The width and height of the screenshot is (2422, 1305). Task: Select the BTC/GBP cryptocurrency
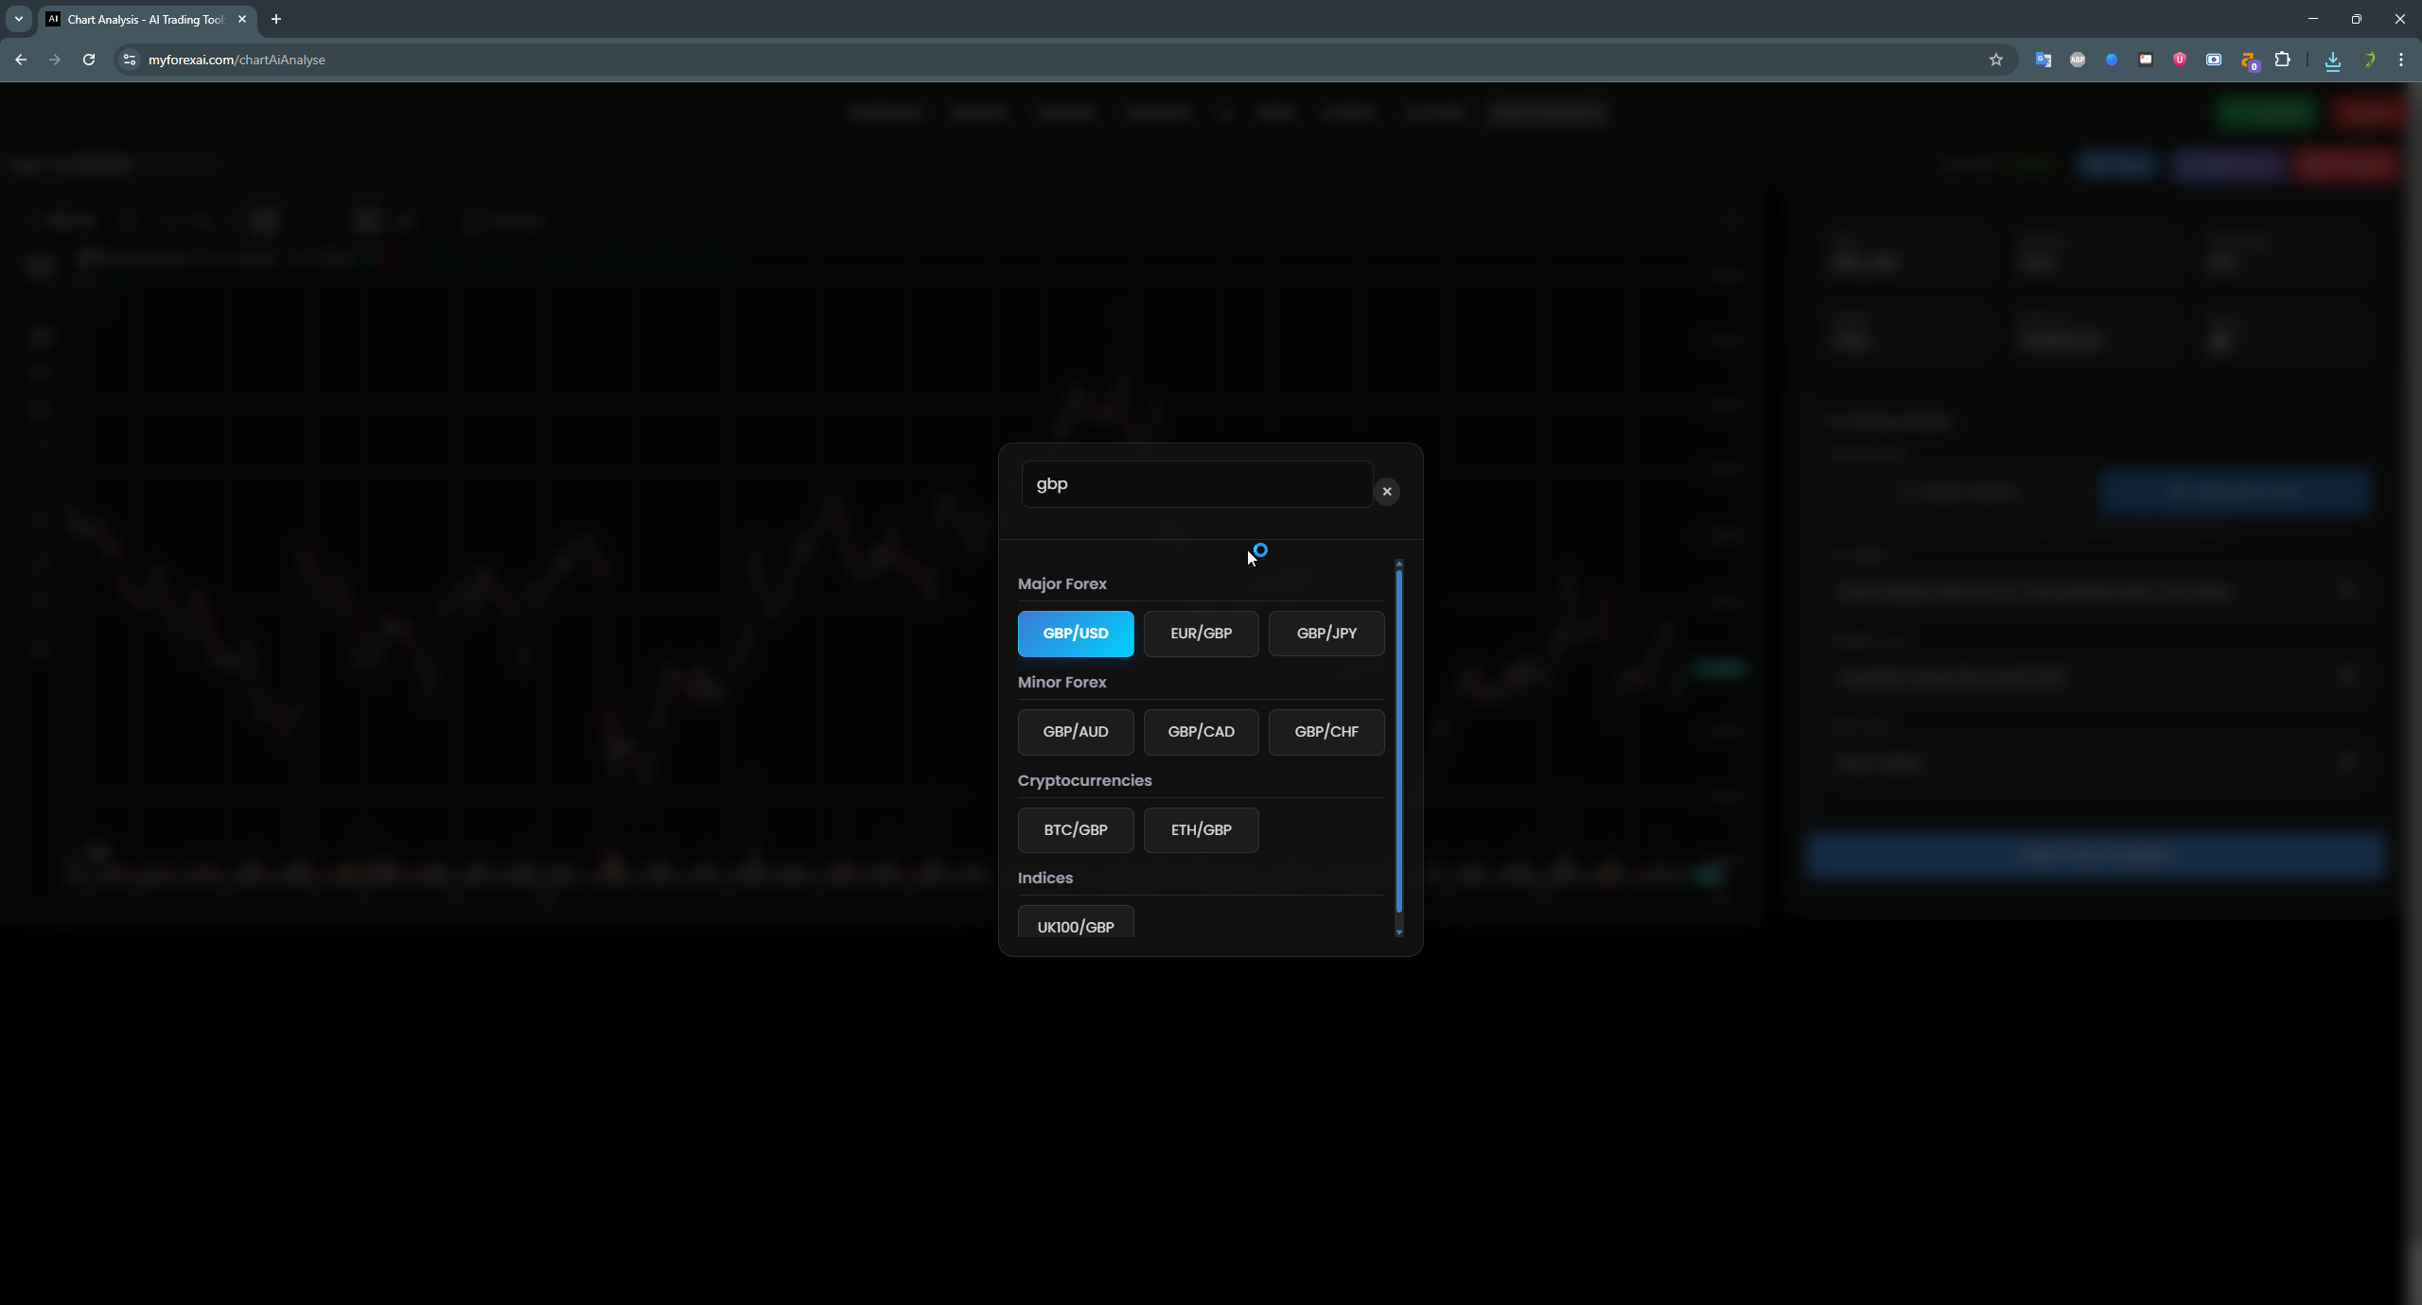[1076, 830]
